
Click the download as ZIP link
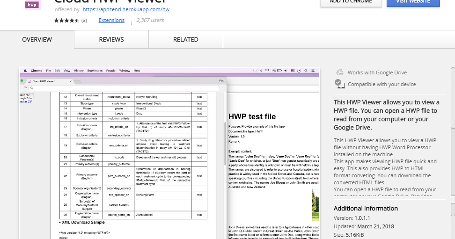coord(26,102)
